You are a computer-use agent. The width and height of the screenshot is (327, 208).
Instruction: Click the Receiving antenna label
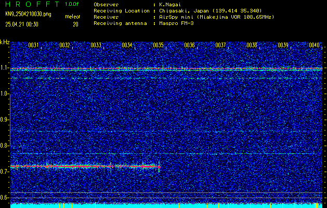(x=120, y=23)
